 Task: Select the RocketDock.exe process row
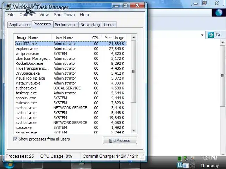71,63
